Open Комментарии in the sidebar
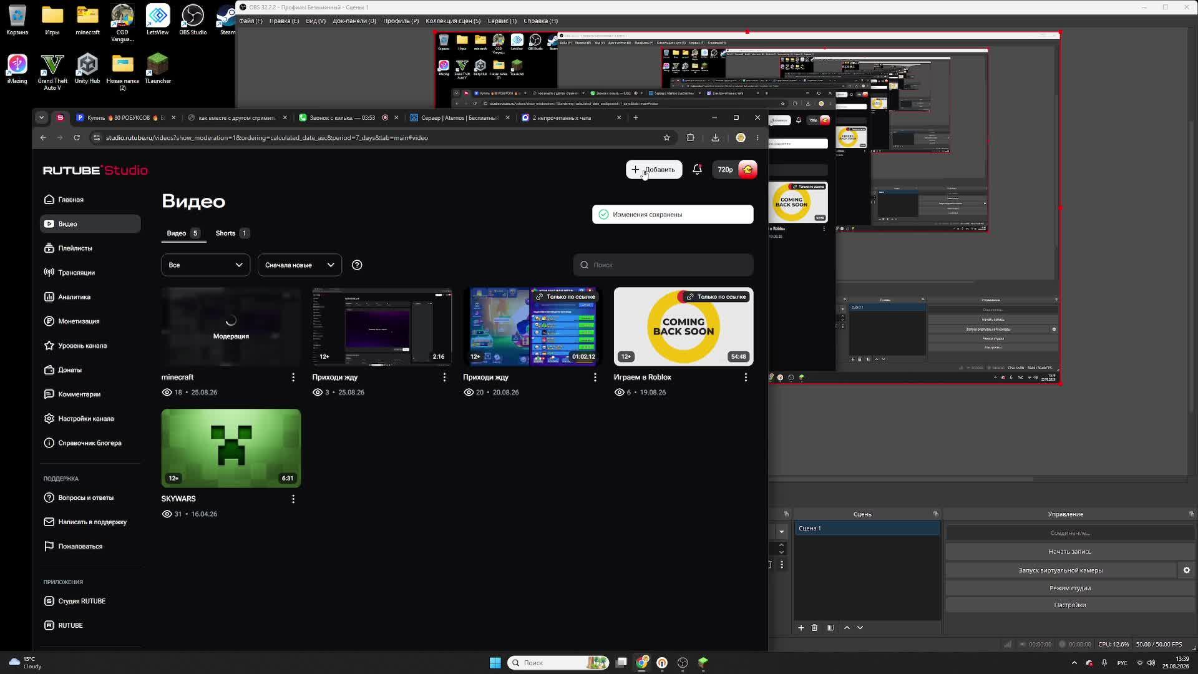The width and height of the screenshot is (1198, 674). pos(90,394)
